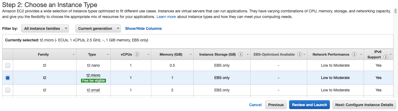Click the IPv6 Support info icon

click(x=386, y=57)
